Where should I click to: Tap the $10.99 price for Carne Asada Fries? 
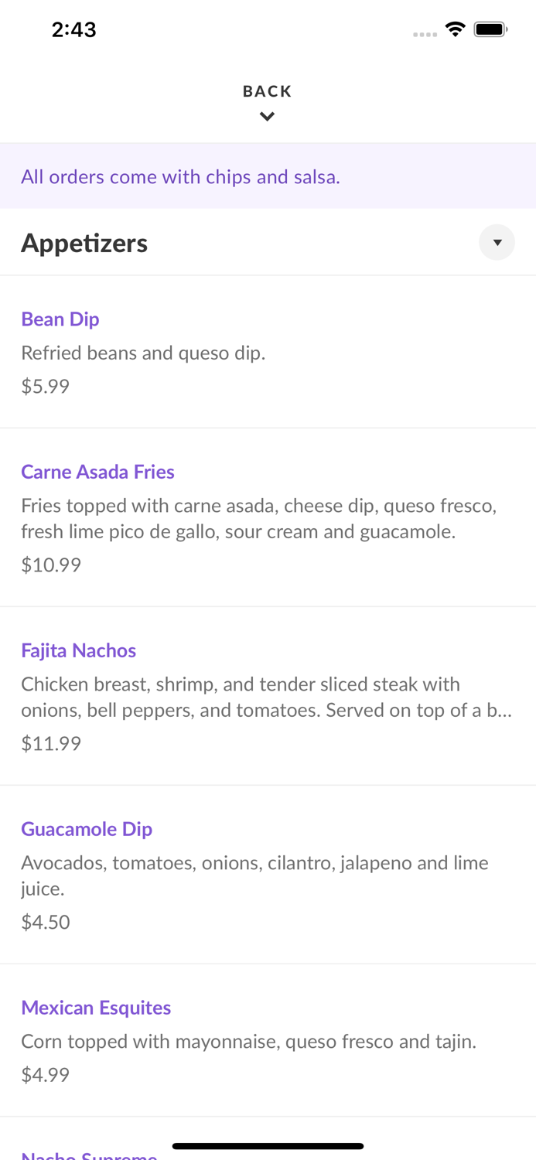click(51, 565)
